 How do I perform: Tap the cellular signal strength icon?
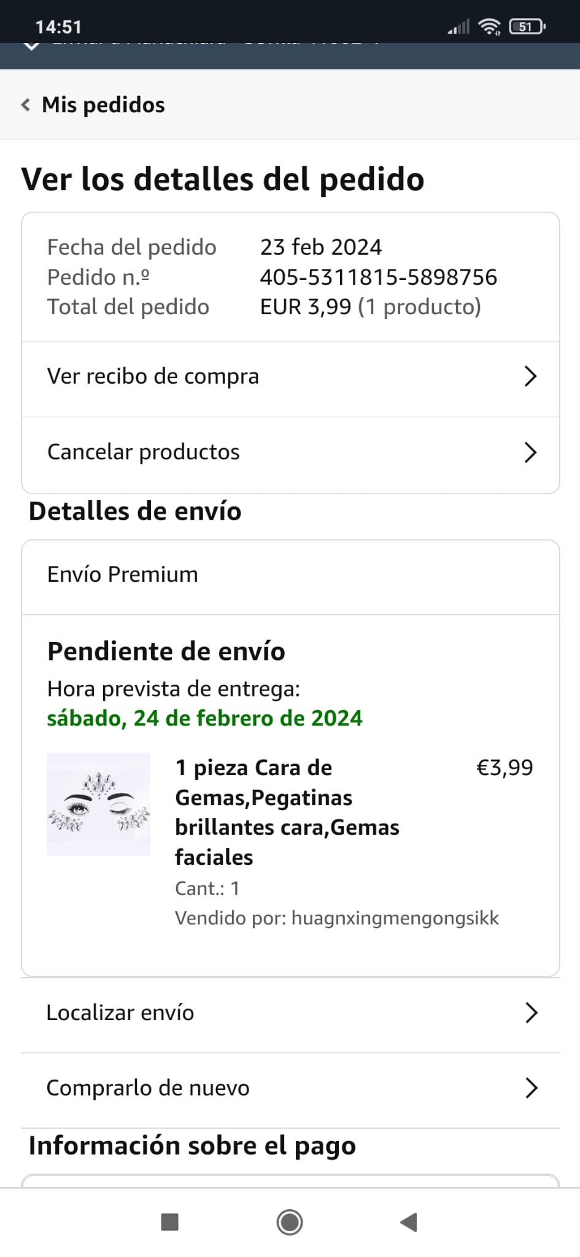(x=458, y=26)
